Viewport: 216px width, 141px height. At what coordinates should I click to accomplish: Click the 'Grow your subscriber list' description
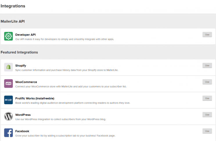(x=65, y=136)
